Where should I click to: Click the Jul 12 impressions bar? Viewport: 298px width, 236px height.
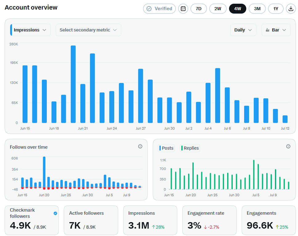tap(285, 119)
